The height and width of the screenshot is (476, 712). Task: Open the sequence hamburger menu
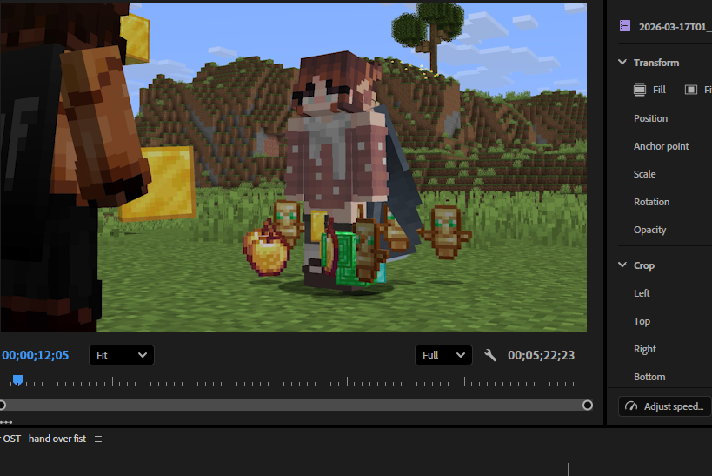point(98,439)
